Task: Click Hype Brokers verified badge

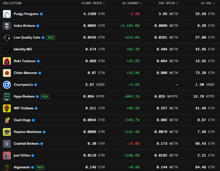Action: pos(37,97)
